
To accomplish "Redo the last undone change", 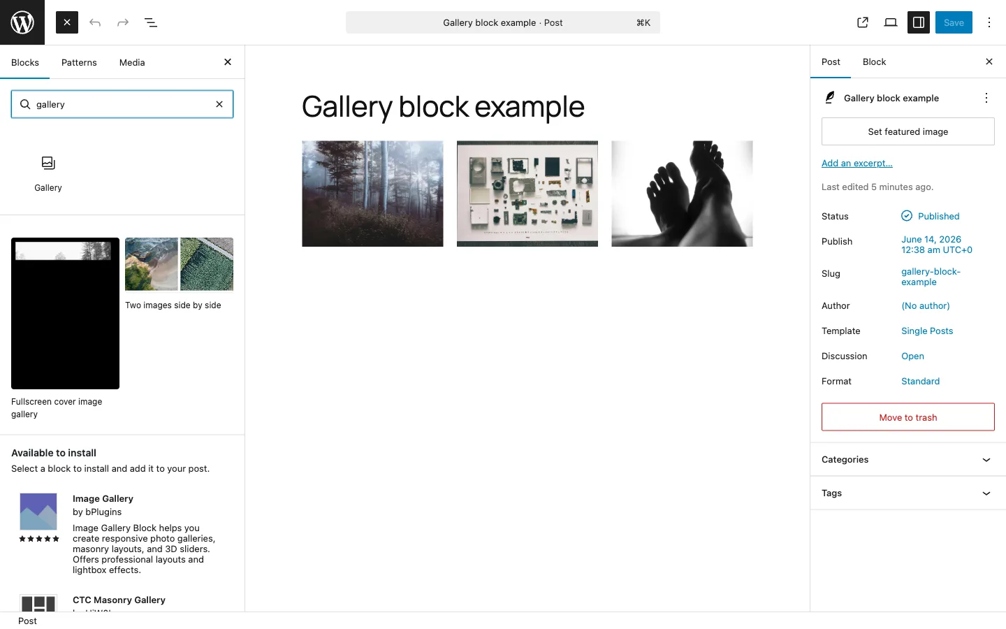I will click(123, 22).
